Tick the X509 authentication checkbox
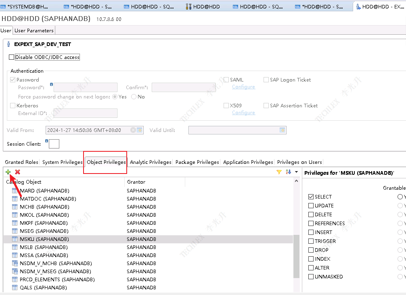 (226, 105)
